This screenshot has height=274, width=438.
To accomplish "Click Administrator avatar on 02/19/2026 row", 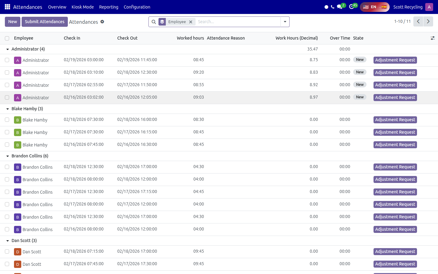I will click(18, 60).
